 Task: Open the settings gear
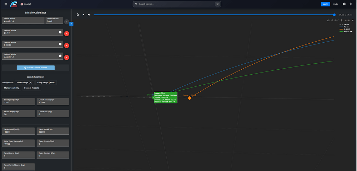coord(344,4)
